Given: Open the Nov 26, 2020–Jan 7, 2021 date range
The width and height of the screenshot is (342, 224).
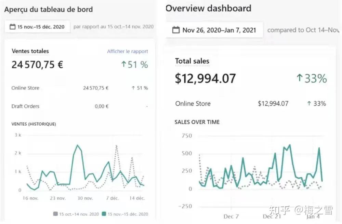Looking at the screenshot, I should [x=214, y=30].
